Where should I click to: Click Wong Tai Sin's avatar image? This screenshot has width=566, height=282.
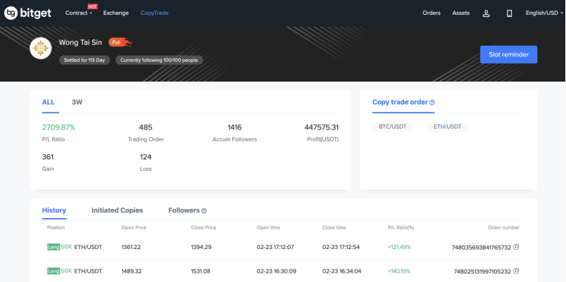[x=40, y=48]
